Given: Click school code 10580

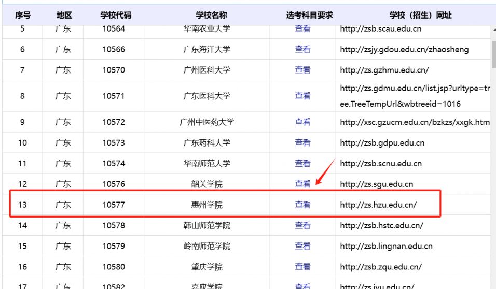Looking at the screenshot, I should (x=114, y=267).
